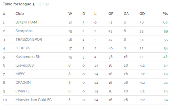Click the ID 651 label in title
The height and width of the screenshot is (105, 175).
[44, 4]
